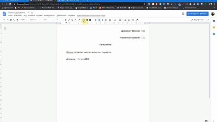Place cursor in heading заявление
217x122 pixels.
click(105, 44)
